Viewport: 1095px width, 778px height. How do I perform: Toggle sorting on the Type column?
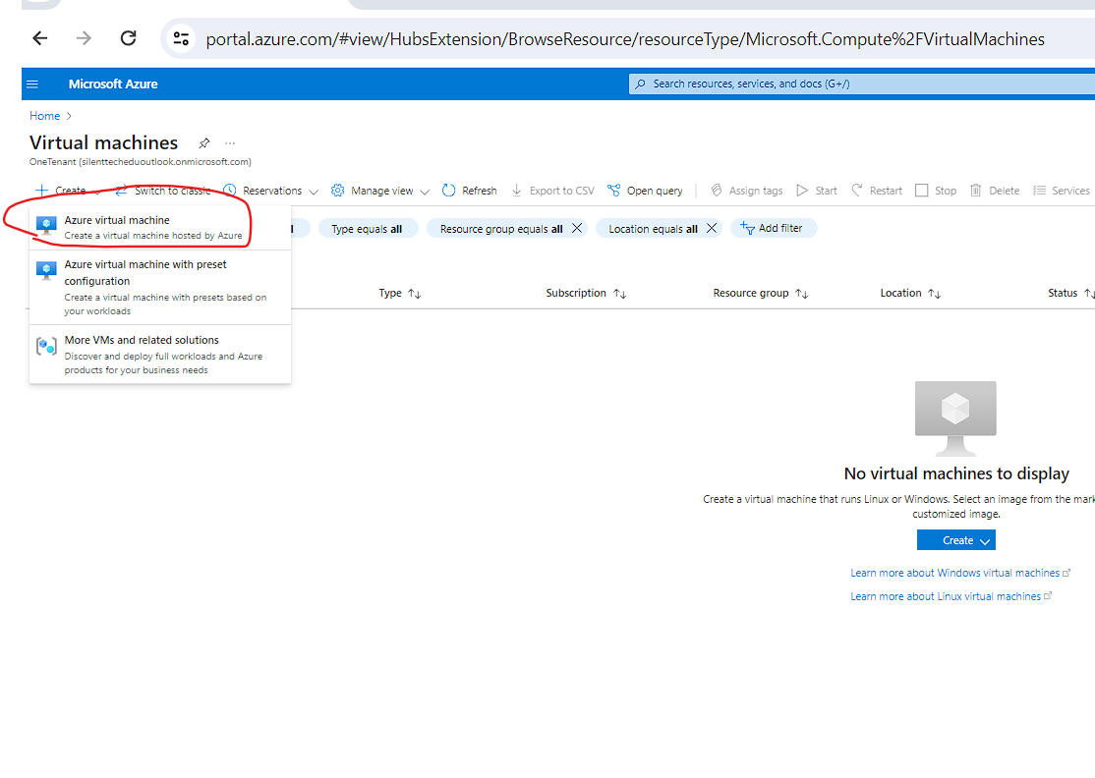coord(399,292)
